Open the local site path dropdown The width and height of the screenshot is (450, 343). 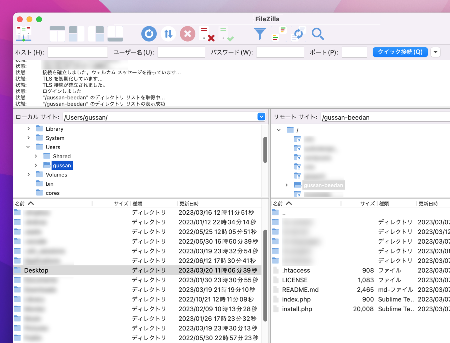point(261,117)
